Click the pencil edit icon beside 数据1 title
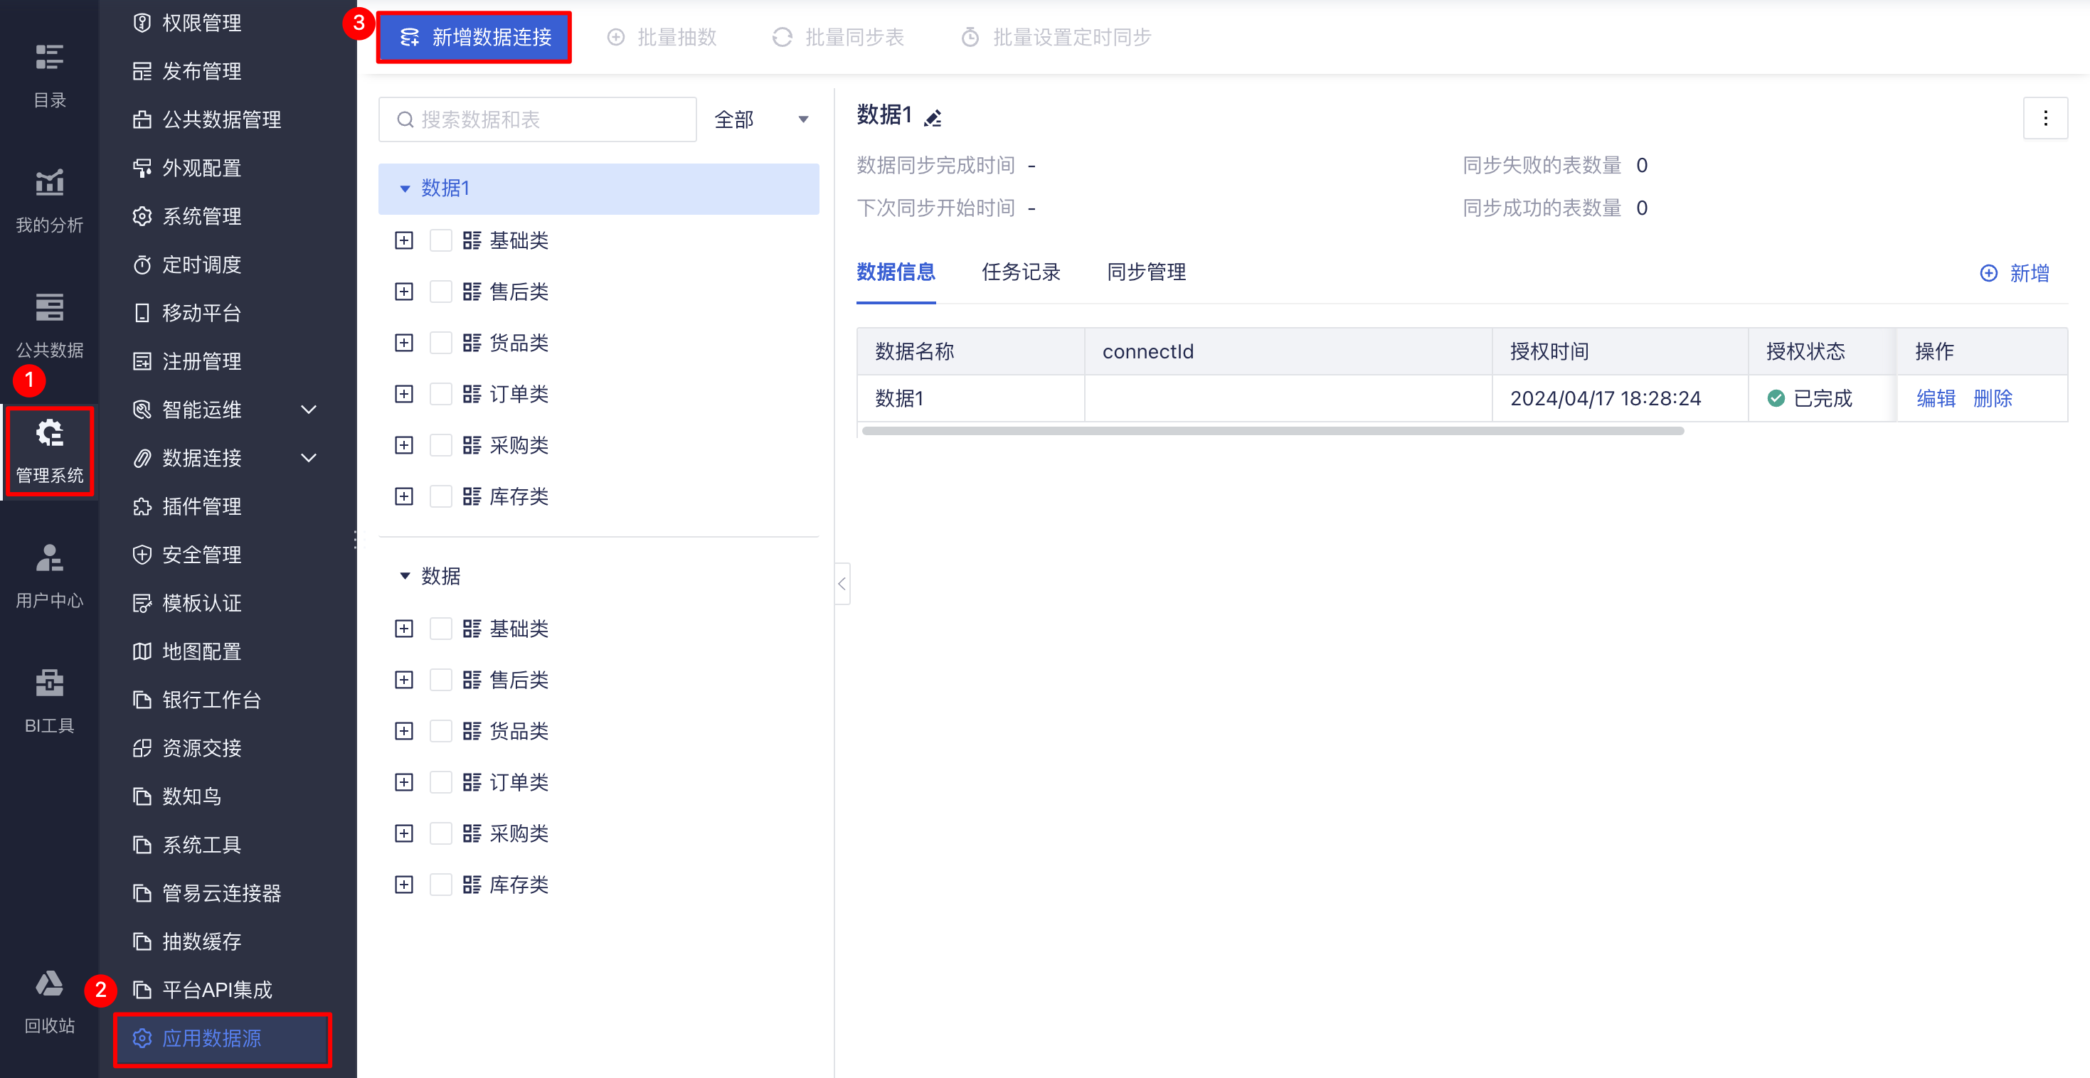2090x1078 pixels. click(x=933, y=119)
